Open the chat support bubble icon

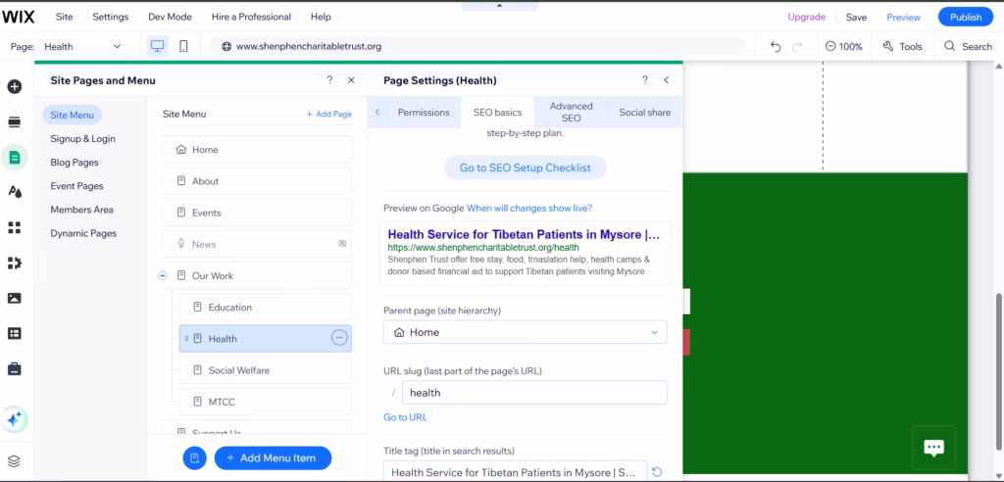[x=933, y=448]
